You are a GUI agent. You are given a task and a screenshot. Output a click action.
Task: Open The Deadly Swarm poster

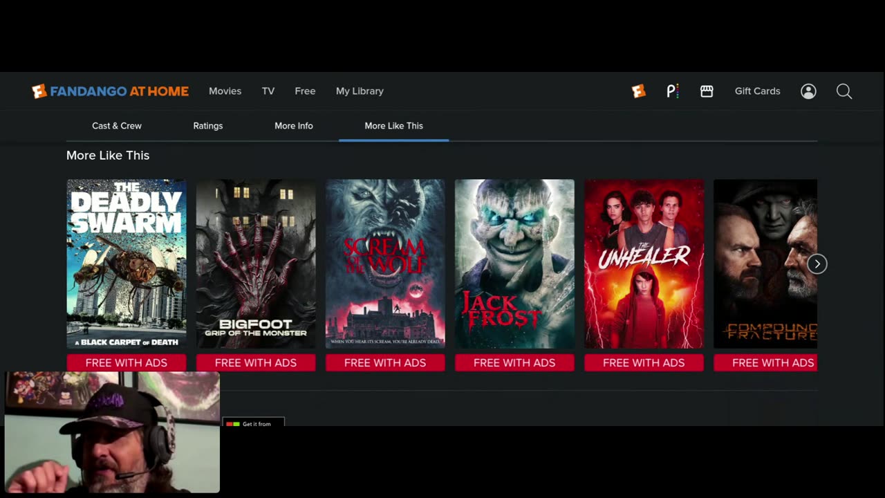(x=127, y=264)
